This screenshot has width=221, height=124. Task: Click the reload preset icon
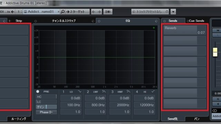click(x=167, y=12)
